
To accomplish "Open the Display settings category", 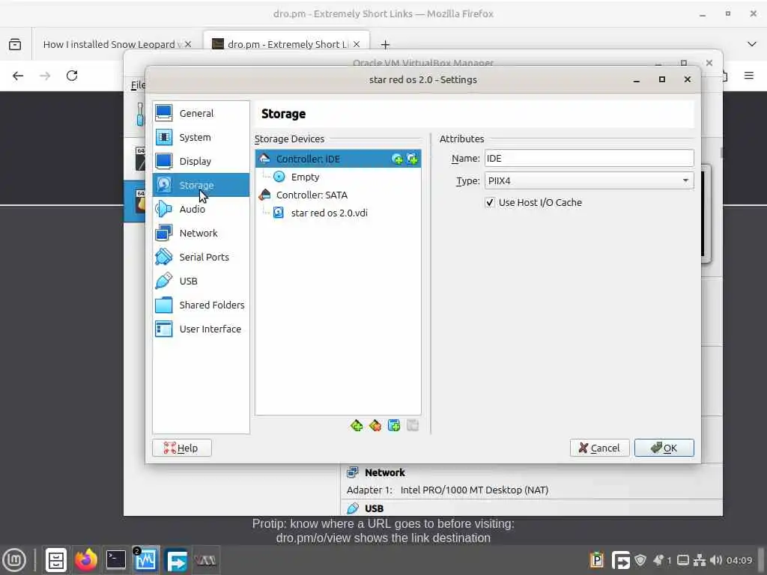I will point(201,161).
